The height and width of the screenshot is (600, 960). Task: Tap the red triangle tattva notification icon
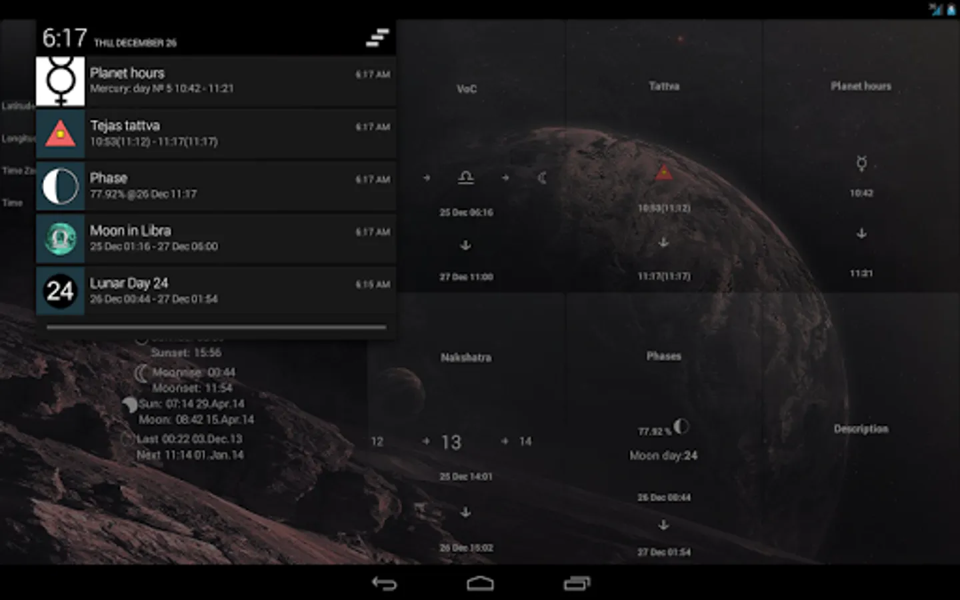(x=60, y=134)
